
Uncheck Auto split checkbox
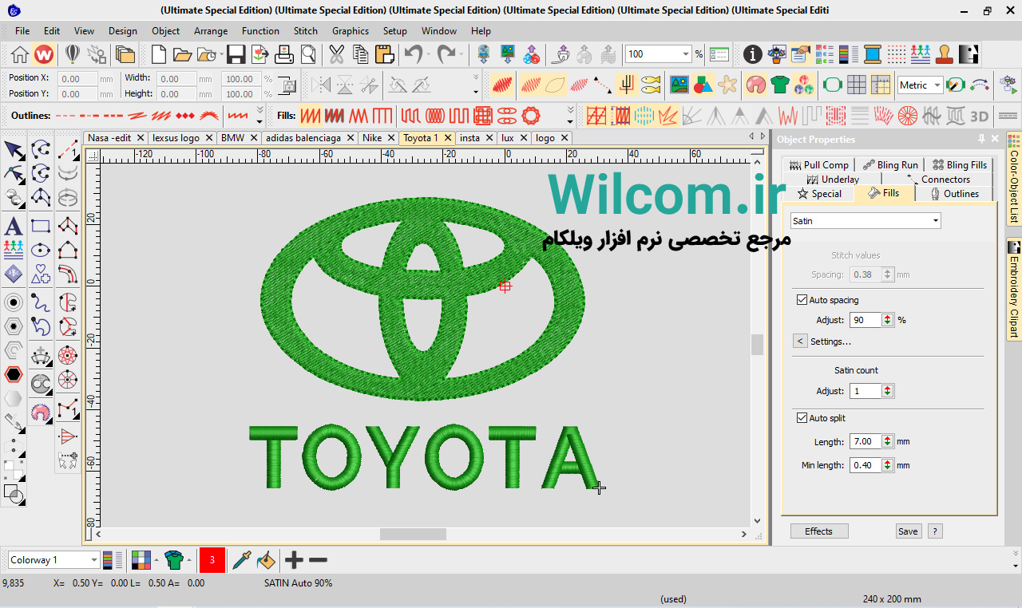(802, 418)
